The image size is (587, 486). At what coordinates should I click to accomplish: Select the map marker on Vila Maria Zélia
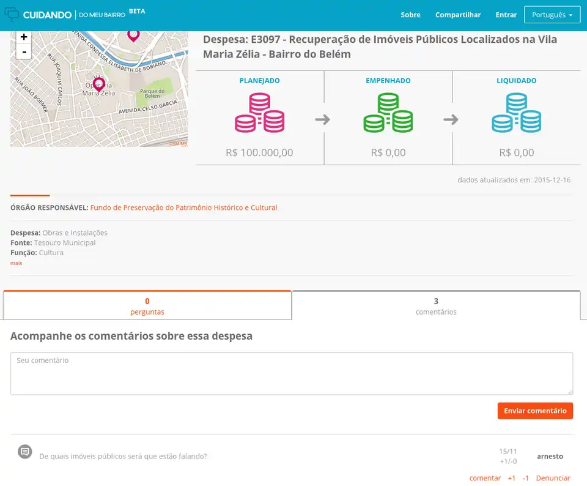pos(99,84)
